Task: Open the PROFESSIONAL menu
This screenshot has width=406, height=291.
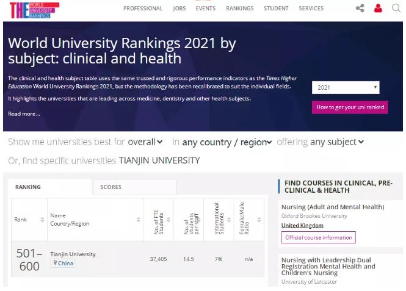Action: click(x=143, y=9)
